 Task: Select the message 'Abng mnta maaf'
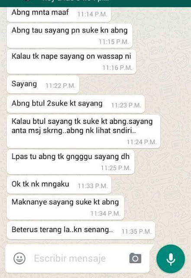pyautogui.click(x=59, y=14)
